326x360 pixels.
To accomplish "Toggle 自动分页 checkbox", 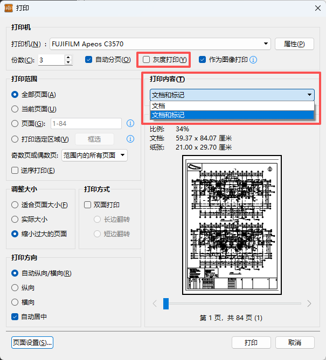I will click(89, 60).
